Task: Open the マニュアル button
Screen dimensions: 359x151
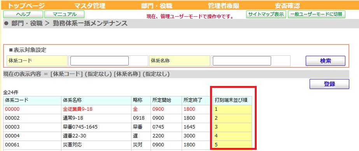Action: [x=64, y=14]
